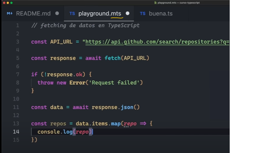Click line number 7 in the gutter
The height and width of the screenshot is (153, 269).
click(x=18, y=75)
